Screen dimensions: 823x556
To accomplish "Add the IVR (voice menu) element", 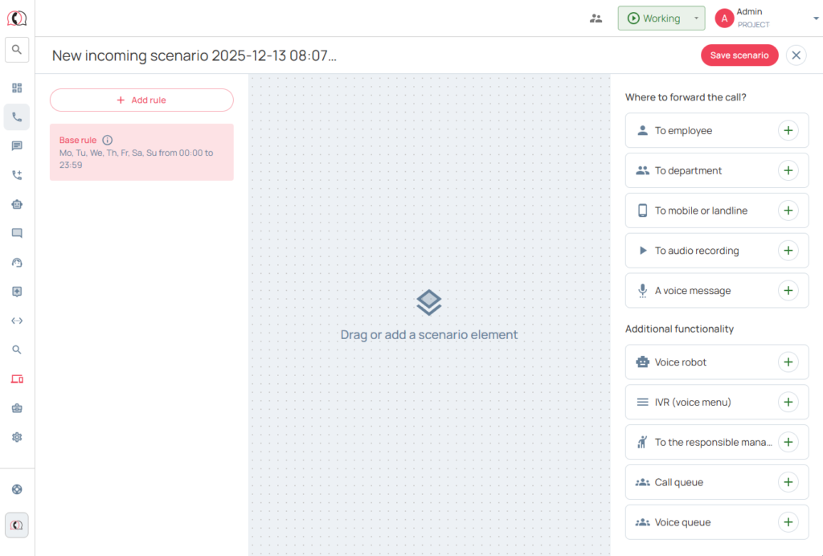I will tap(788, 402).
